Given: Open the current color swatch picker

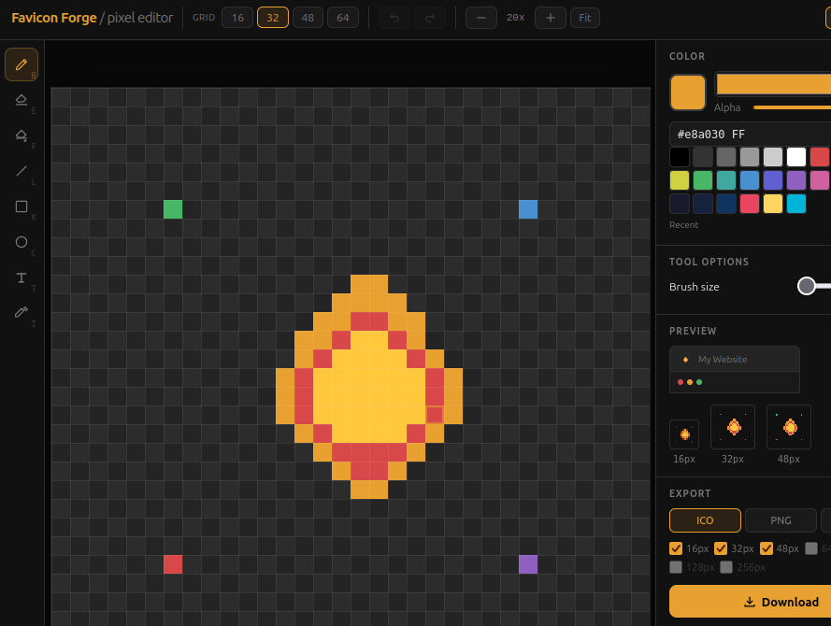Looking at the screenshot, I should coord(687,92).
